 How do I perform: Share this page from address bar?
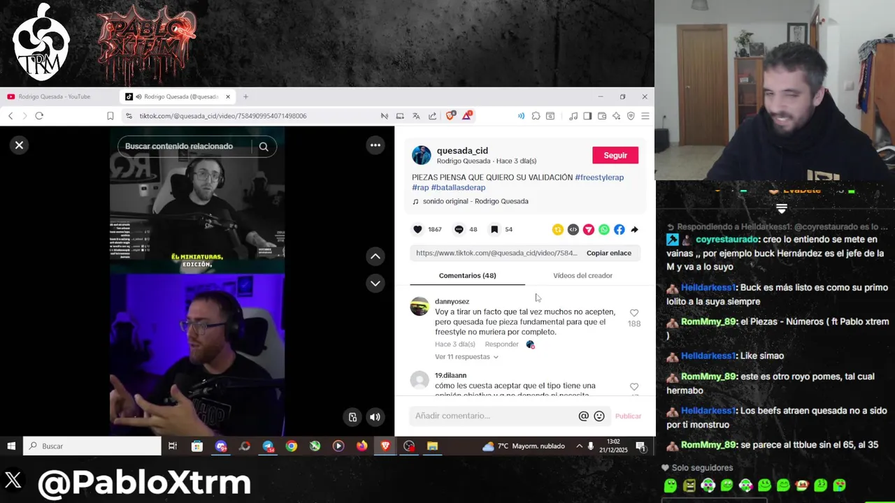click(x=432, y=116)
